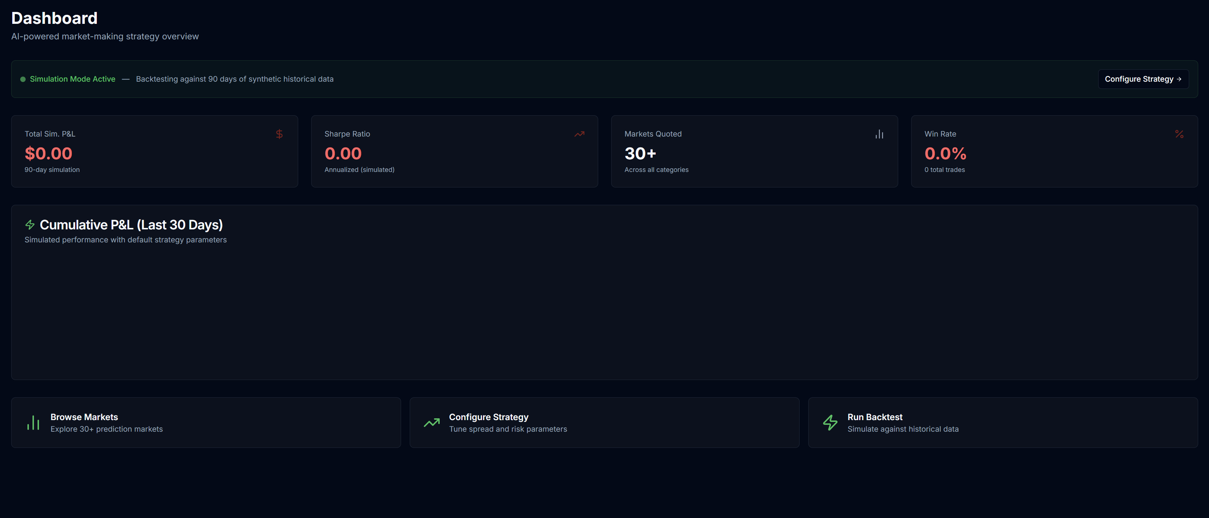1209x518 pixels.
Task: Click the Dashboard page title
Action: point(54,18)
